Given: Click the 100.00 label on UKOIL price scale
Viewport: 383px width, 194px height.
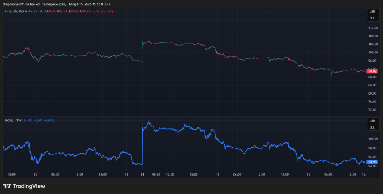Looking at the screenshot, I should pyautogui.click(x=372, y=139).
